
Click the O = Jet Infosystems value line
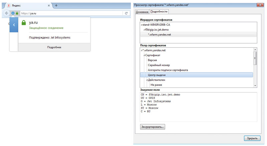[156, 101]
